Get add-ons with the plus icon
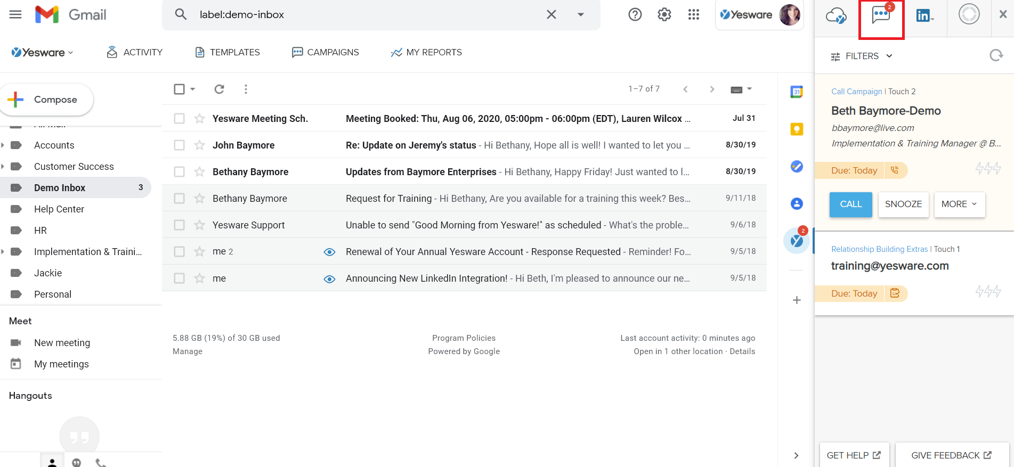 point(797,300)
